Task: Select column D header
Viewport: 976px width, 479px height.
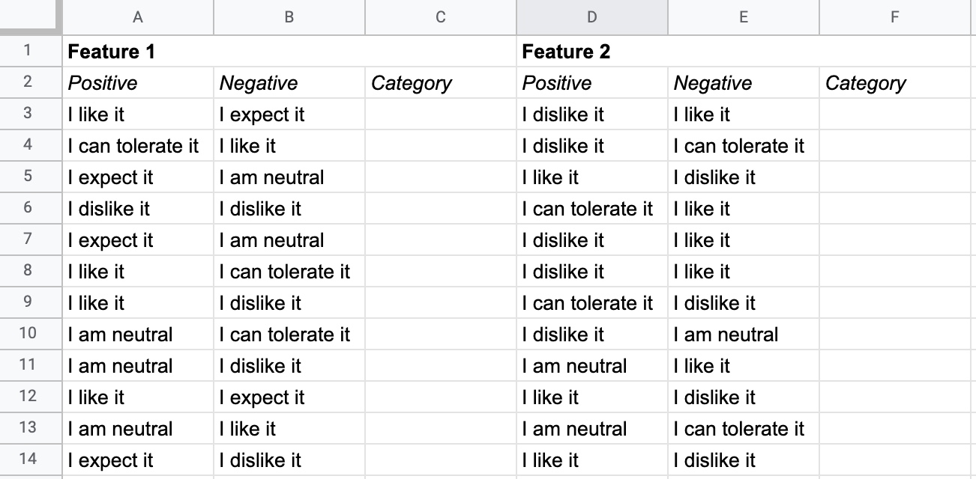Action: [592, 17]
